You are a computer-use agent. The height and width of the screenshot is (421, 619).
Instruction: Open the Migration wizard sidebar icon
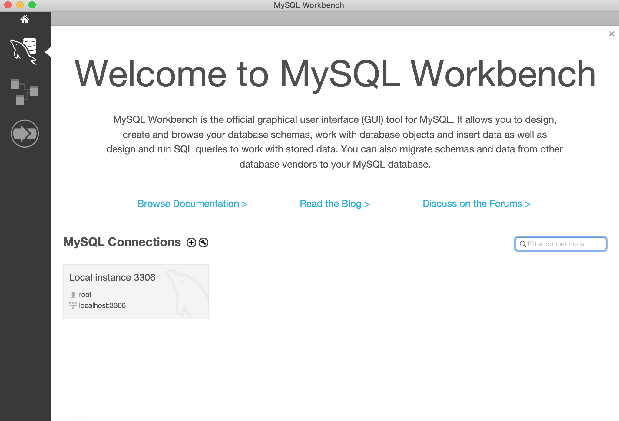click(25, 133)
